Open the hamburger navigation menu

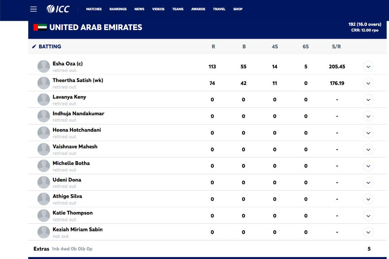(33, 9)
